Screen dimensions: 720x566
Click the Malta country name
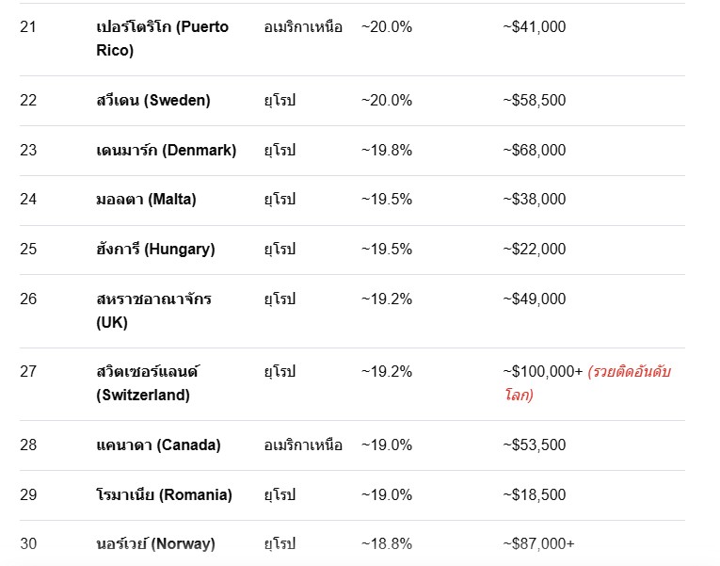146,200
